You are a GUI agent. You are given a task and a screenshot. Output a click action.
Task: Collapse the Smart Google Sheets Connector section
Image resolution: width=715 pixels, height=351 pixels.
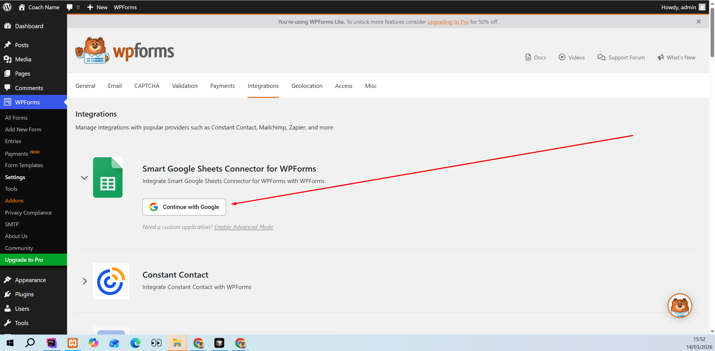pyautogui.click(x=84, y=178)
